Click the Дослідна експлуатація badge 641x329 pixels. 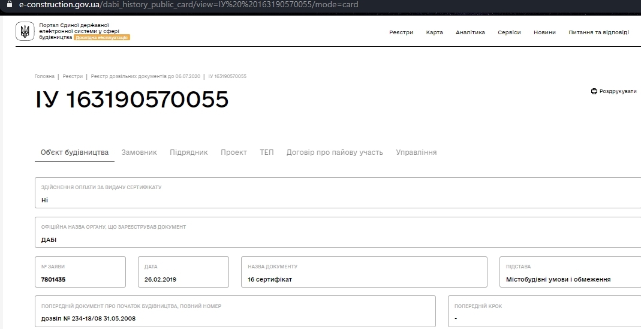pyautogui.click(x=102, y=37)
